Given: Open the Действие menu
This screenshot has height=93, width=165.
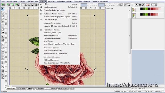Looking at the screenshot, I should click(30, 2).
